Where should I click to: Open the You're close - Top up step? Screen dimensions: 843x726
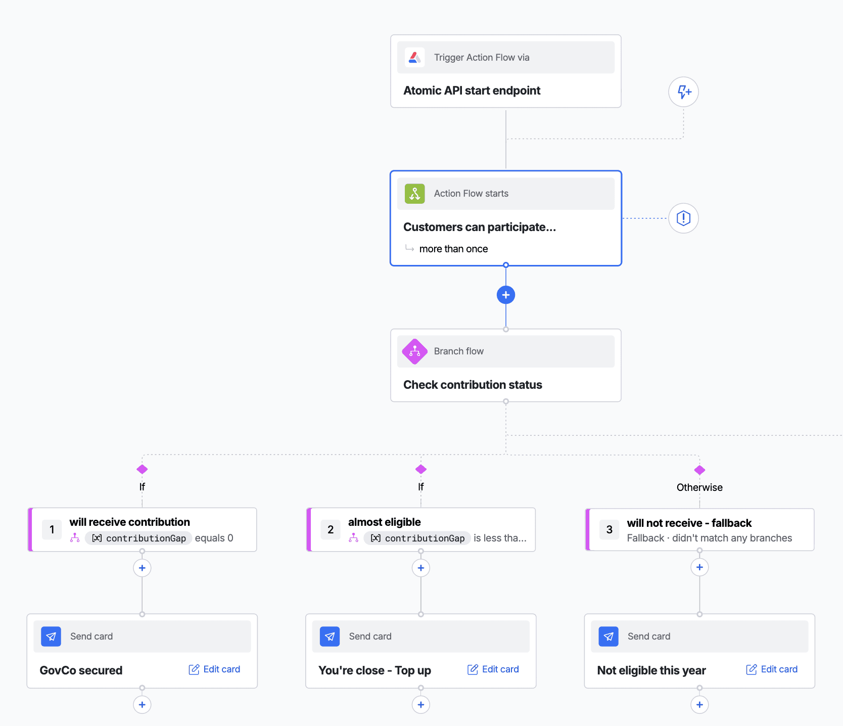click(x=421, y=651)
